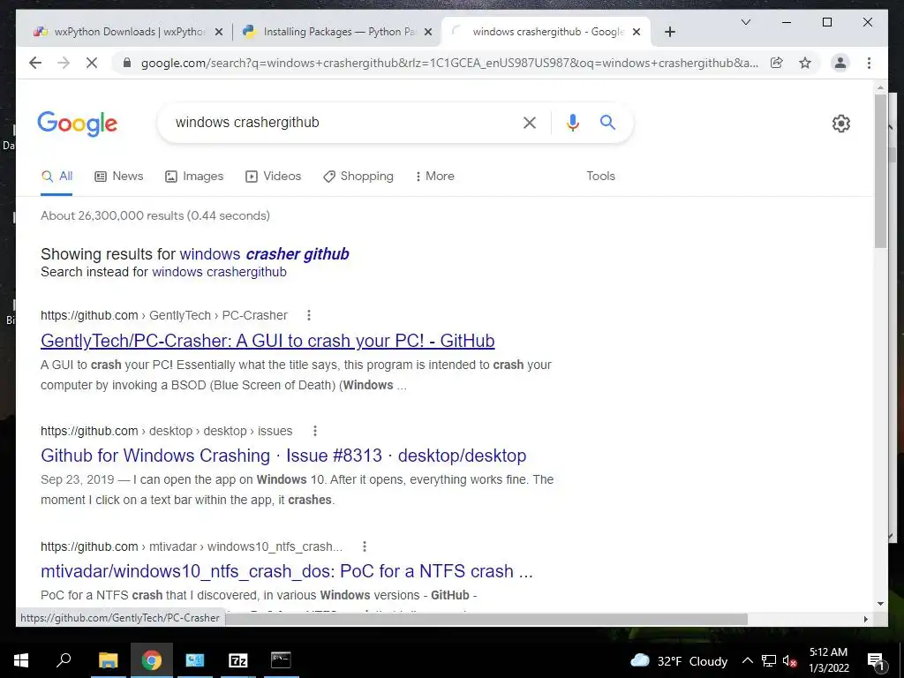904x678 pixels.
Task: Open the search Tools options
Action: [600, 177]
